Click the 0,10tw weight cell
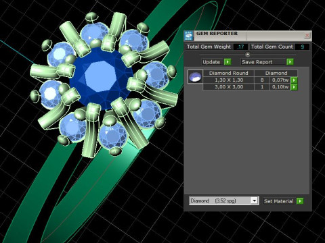The image size is (325, 243). pos(280,87)
